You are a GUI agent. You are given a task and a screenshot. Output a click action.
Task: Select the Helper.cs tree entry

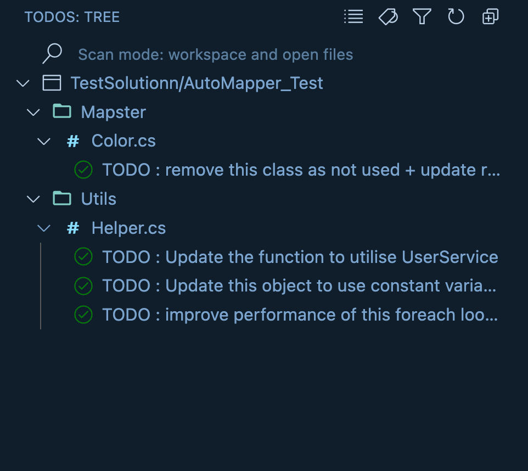pyautogui.click(x=128, y=228)
